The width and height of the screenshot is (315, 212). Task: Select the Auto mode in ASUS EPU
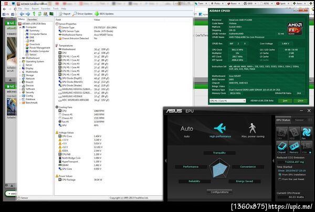[187, 131]
